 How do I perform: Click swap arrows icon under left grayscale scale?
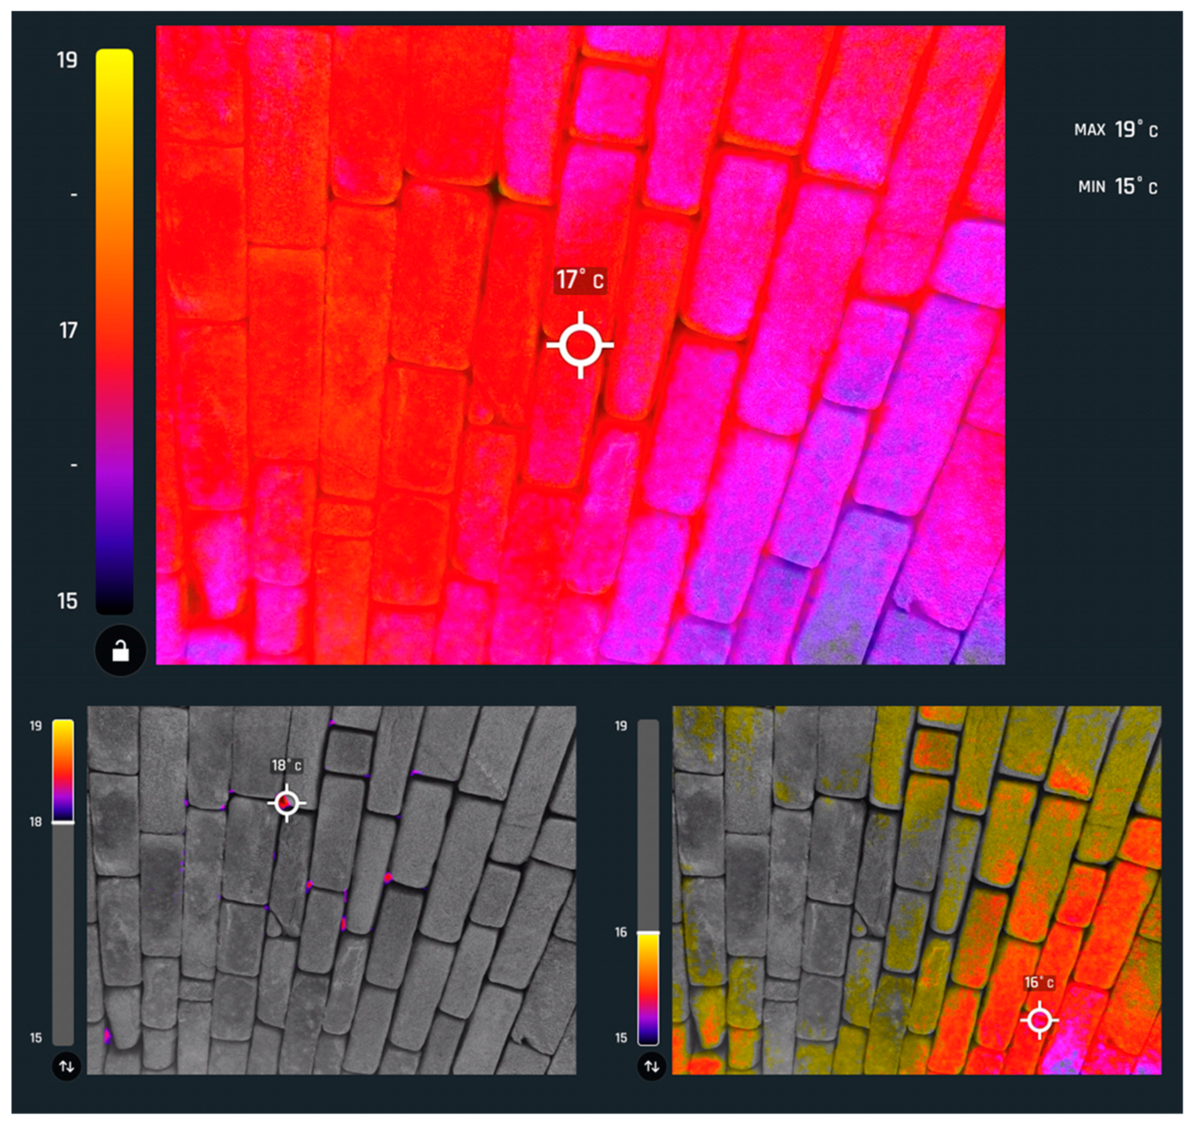(x=66, y=1066)
